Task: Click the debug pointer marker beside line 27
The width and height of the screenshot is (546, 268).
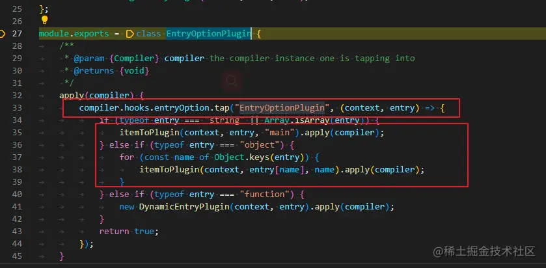Action: click(x=2, y=34)
